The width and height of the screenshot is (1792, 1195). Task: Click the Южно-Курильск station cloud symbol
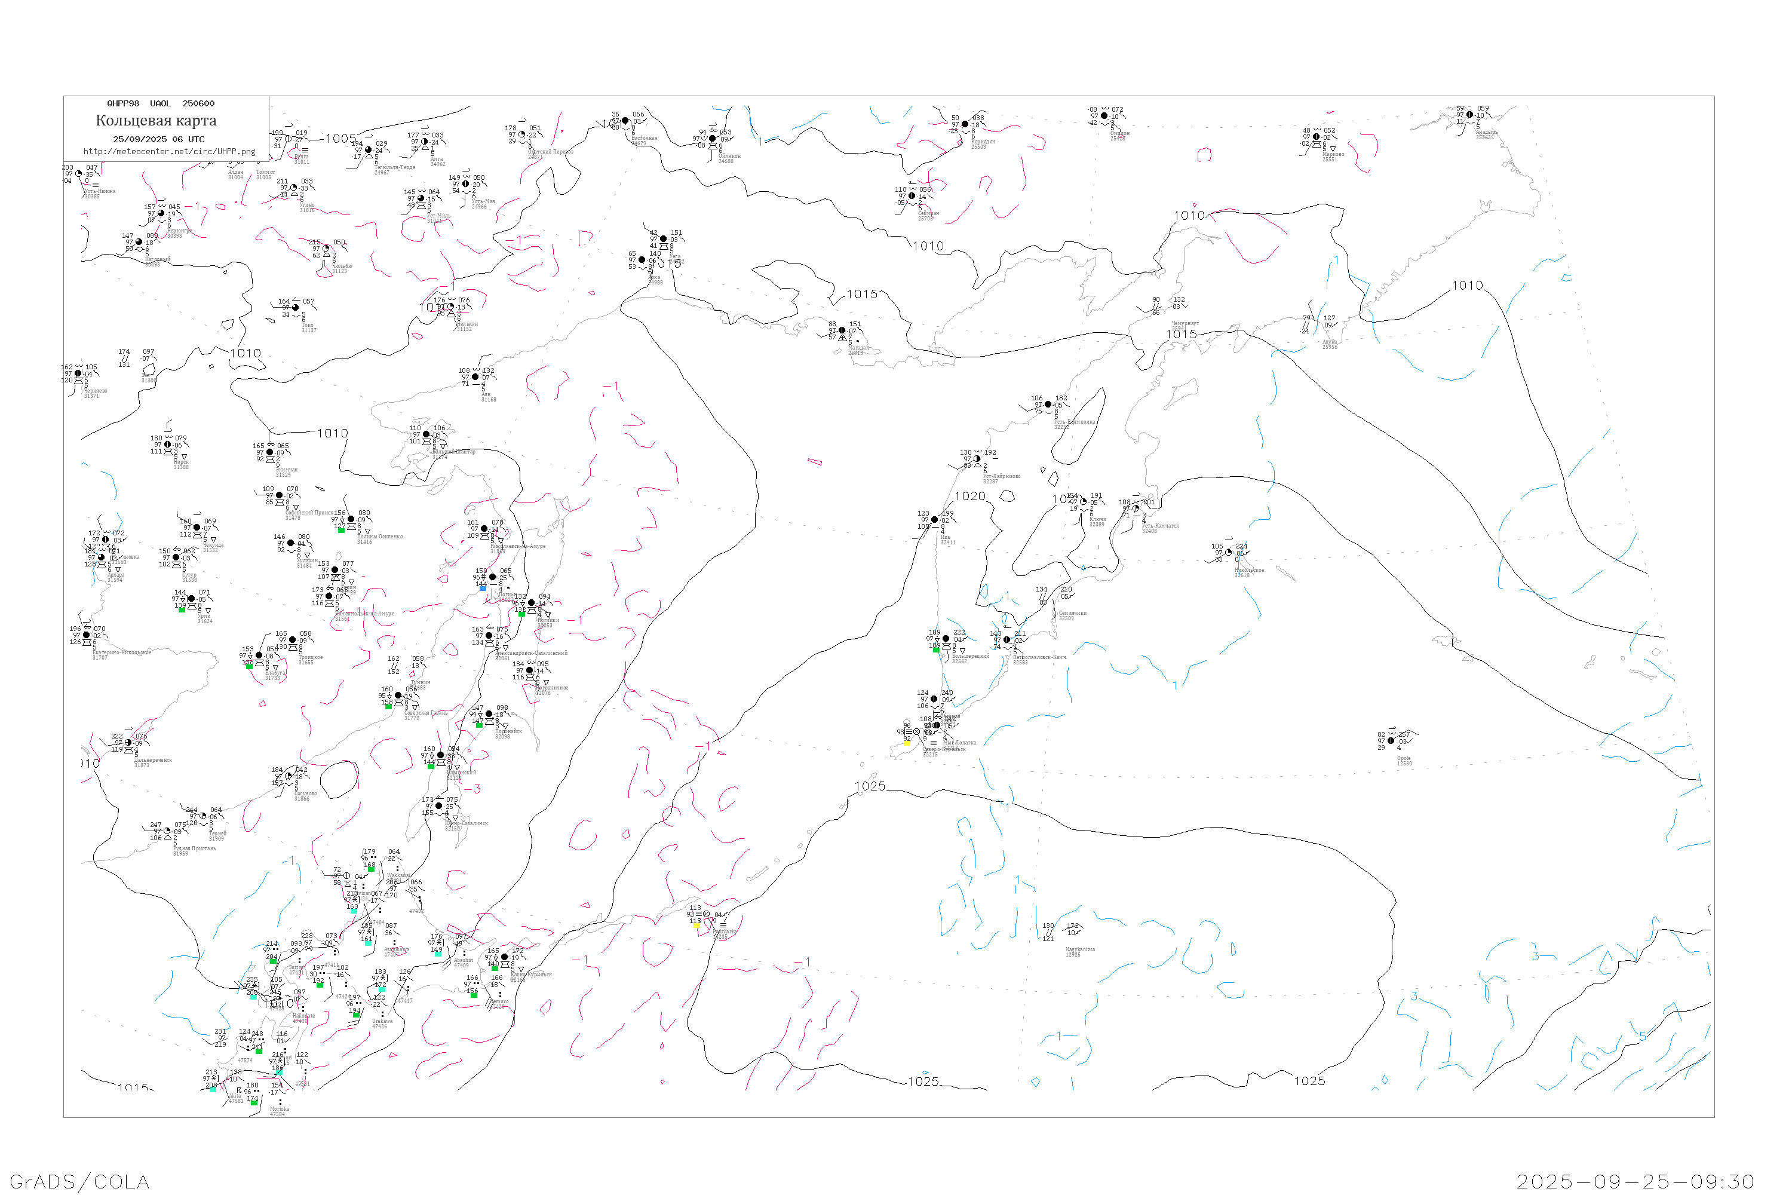coord(504,957)
